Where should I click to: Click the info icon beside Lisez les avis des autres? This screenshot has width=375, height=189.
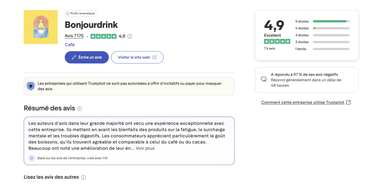(83, 177)
